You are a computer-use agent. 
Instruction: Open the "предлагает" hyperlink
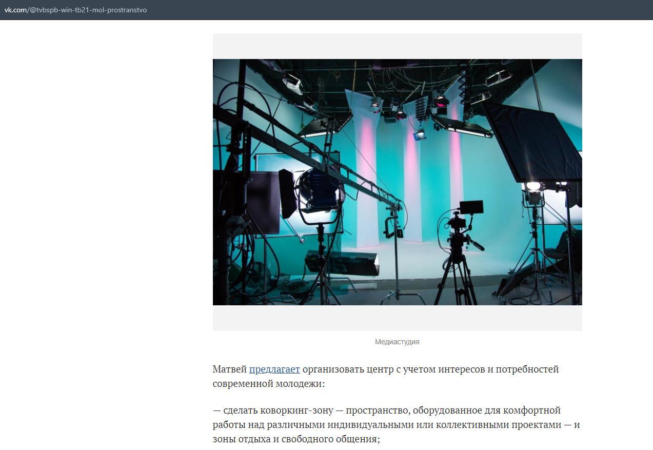(x=274, y=369)
